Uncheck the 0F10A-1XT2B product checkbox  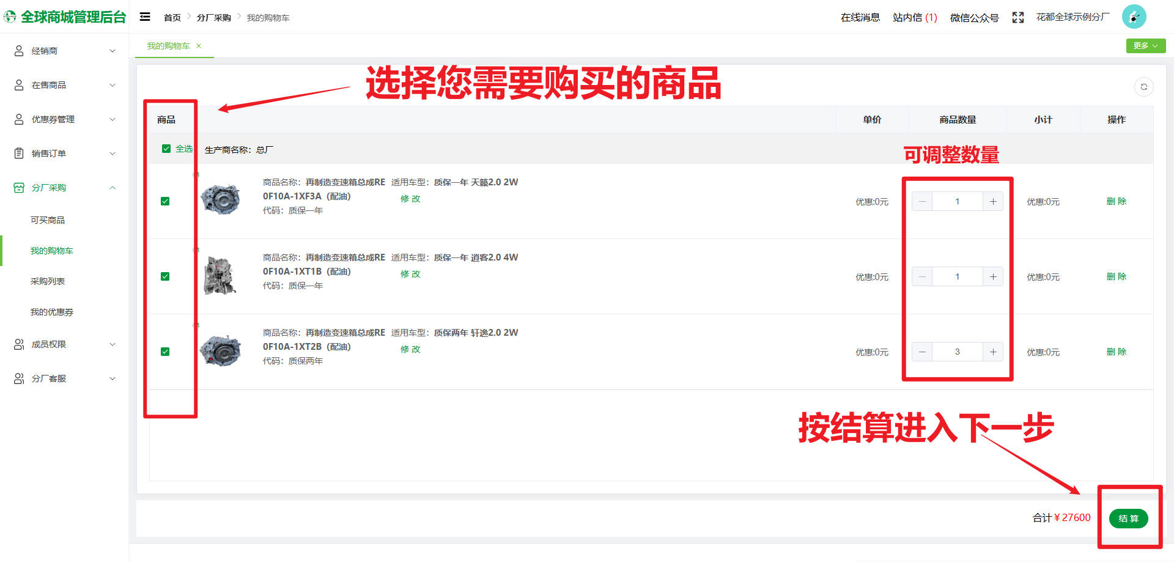pyautogui.click(x=165, y=352)
